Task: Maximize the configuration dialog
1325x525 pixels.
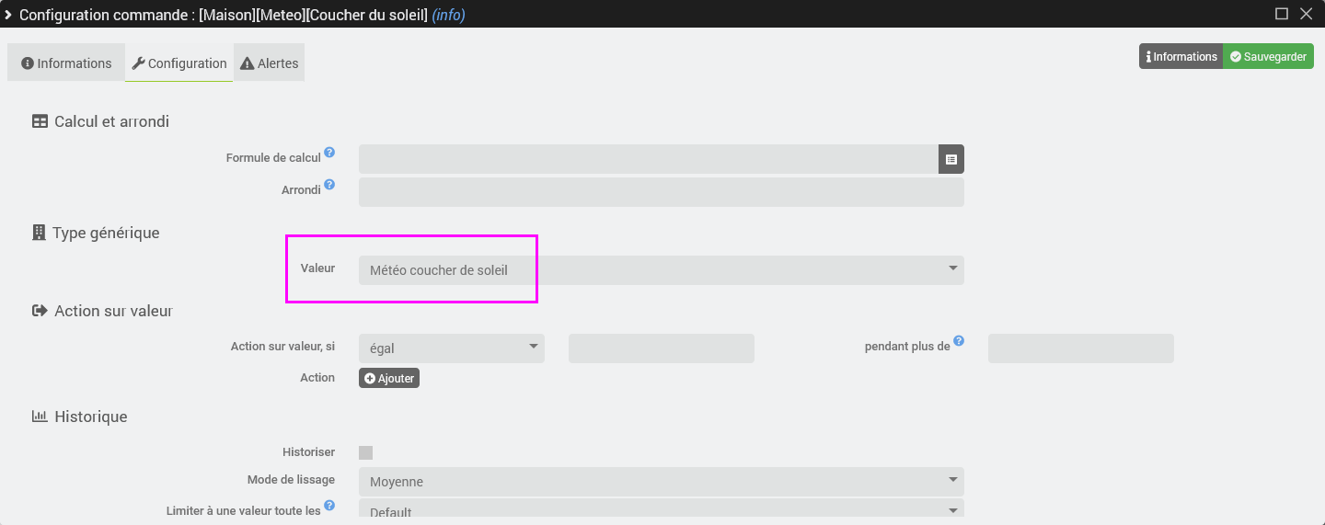Action: pyautogui.click(x=1281, y=14)
